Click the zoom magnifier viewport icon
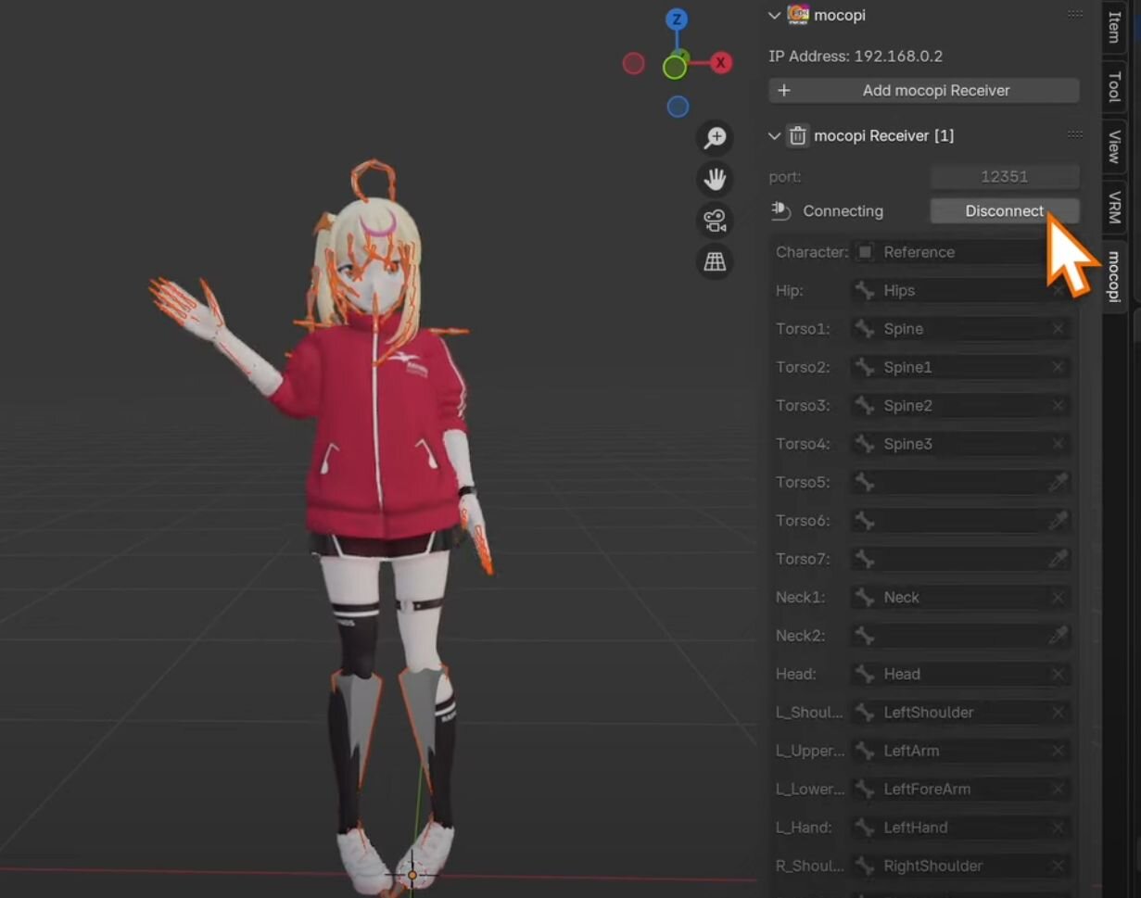1141x898 pixels. point(715,138)
